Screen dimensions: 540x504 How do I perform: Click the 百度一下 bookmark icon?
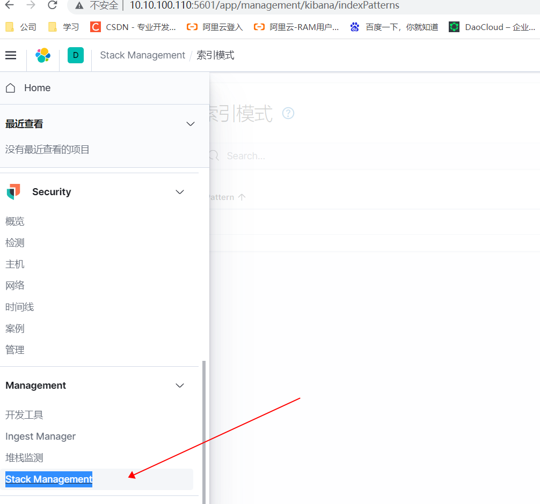(354, 26)
